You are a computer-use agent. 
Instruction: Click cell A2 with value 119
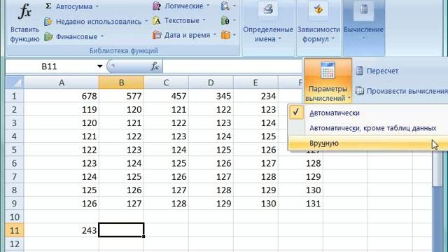[62, 109]
